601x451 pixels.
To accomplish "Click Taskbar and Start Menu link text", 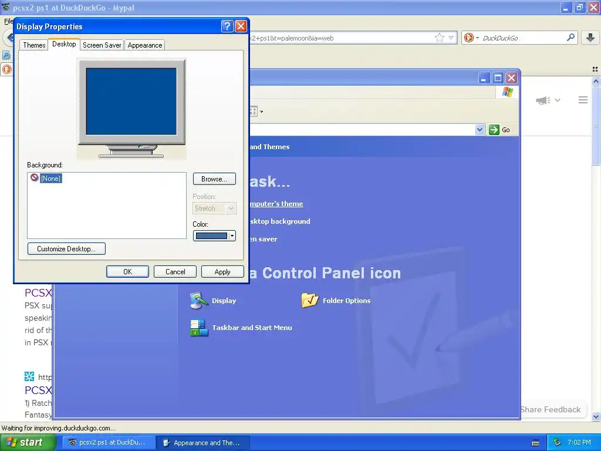I will pos(252,328).
